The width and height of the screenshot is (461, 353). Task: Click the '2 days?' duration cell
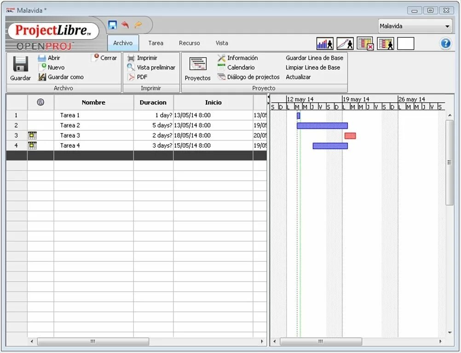(x=153, y=135)
